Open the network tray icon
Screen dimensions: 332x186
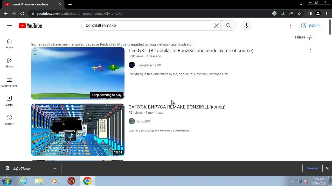click(300, 181)
